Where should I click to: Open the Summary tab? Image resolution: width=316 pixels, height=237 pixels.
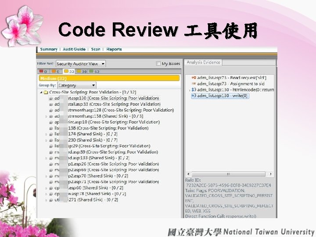[x=49, y=49]
